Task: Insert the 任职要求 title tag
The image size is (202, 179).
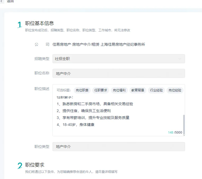Action: [x=101, y=90]
